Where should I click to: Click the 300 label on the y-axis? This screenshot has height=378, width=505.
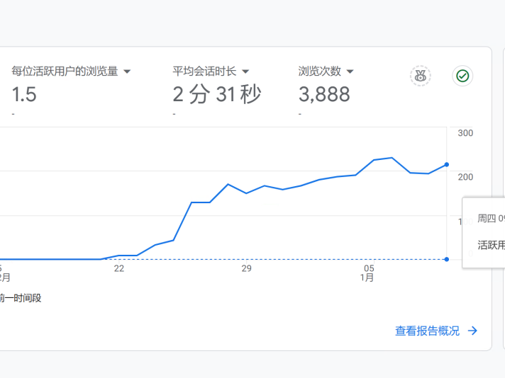click(x=465, y=133)
